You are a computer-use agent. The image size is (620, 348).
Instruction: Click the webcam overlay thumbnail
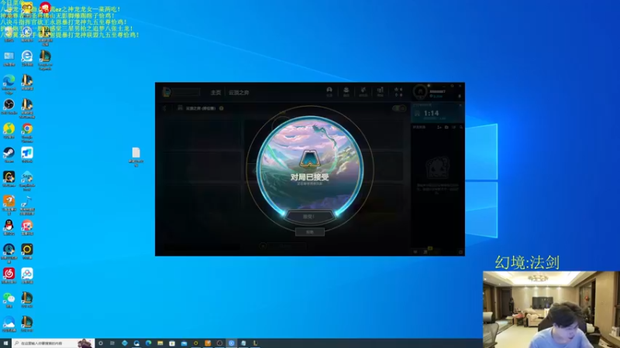[x=551, y=309]
